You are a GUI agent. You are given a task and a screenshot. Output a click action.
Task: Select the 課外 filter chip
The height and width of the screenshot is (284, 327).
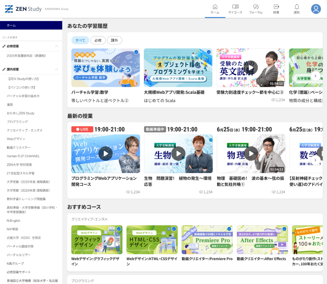coord(114,40)
